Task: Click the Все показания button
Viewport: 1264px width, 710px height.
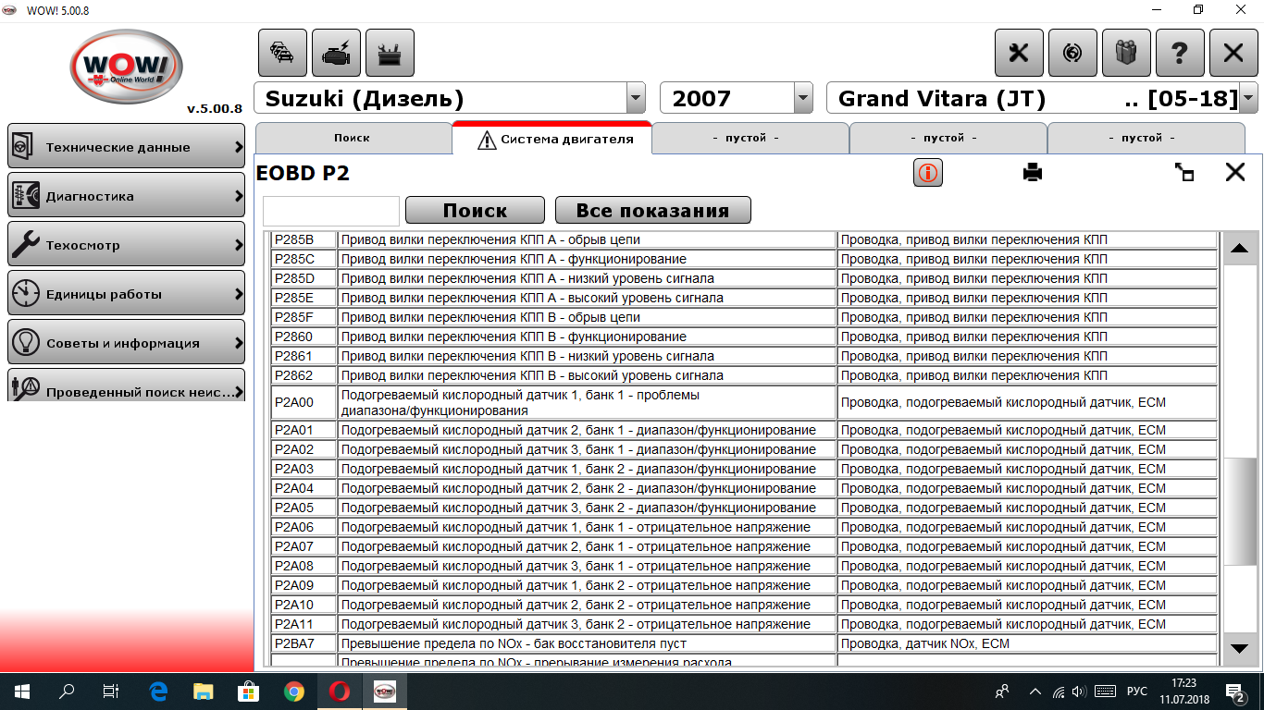Action: point(652,211)
